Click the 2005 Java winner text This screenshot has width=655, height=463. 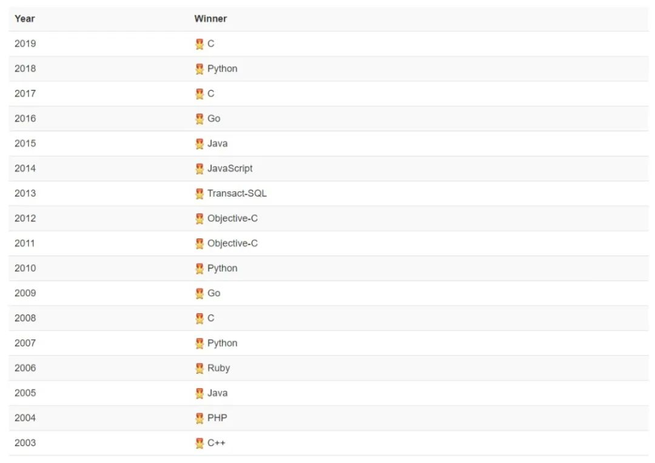coord(218,393)
